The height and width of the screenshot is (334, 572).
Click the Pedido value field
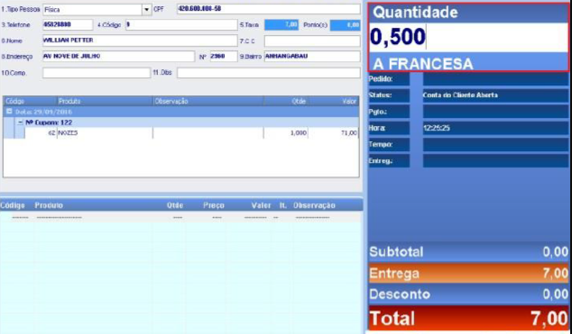click(x=495, y=79)
